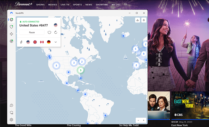
Task: Click the NordVPN logo in title bar
Action: pyautogui.click(x=11, y=13)
